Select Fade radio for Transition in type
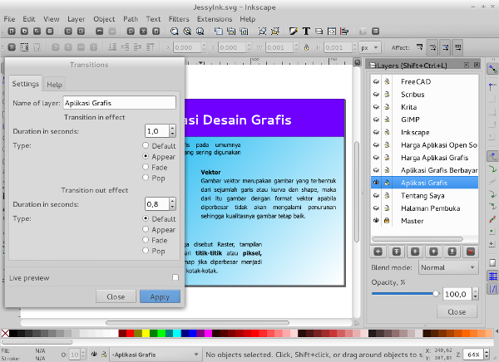499x362 pixels. tap(146, 167)
